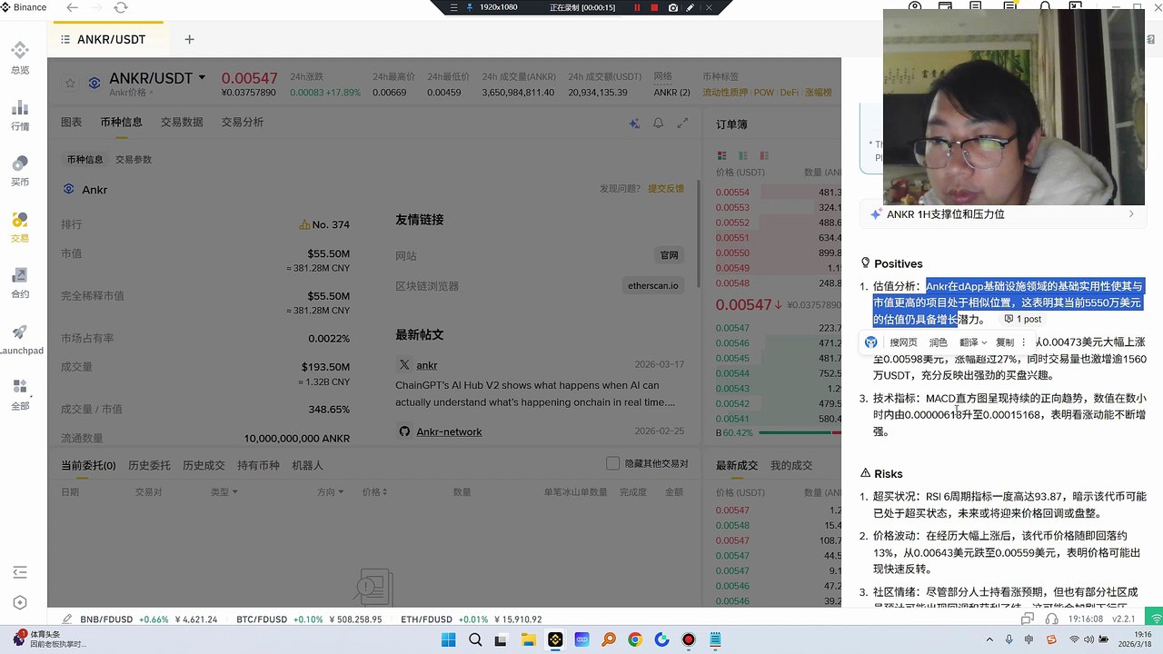This screenshot has height=654, width=1163.
Task: Open the ANKR/USDT pair selector dropdown
Action: click(x=202, y=78)
